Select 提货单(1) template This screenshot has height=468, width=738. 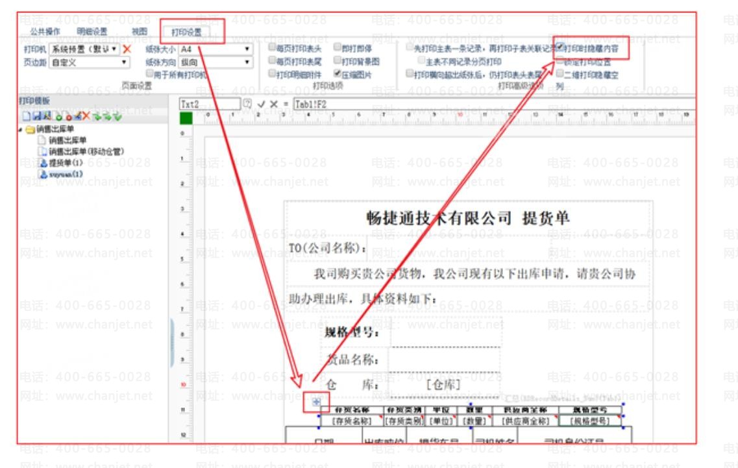coord(66,163)
